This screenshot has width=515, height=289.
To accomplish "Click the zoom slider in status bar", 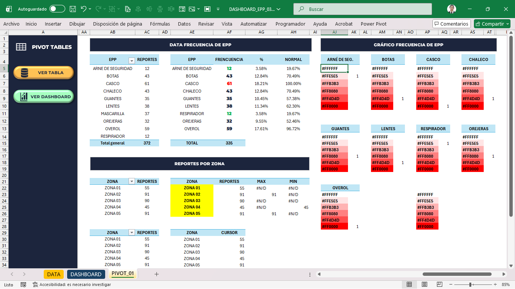I will pyautogui.click(x=470, y=284).
